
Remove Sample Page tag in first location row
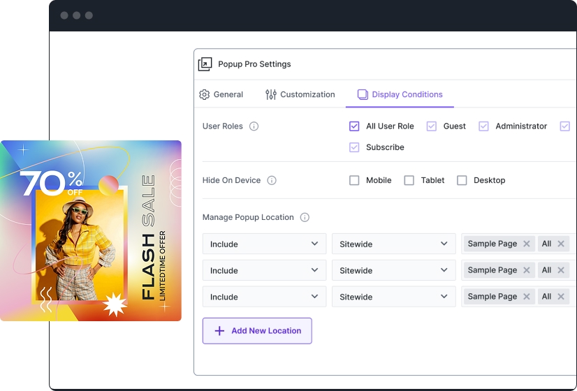point(527,244)
